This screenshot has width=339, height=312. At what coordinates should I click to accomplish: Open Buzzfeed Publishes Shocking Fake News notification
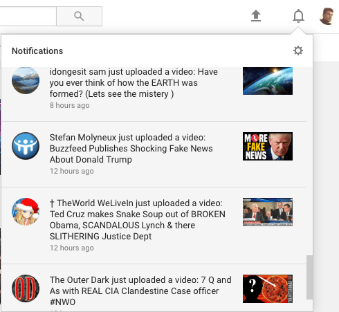coord(154,154)
